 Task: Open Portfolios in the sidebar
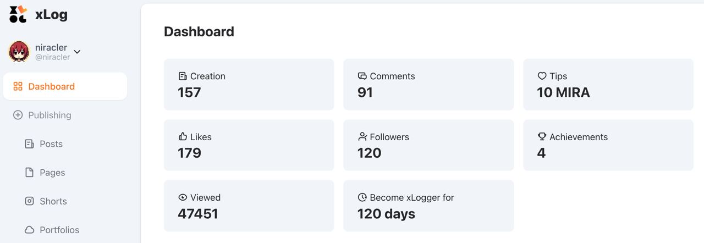(x=59, y=230)
